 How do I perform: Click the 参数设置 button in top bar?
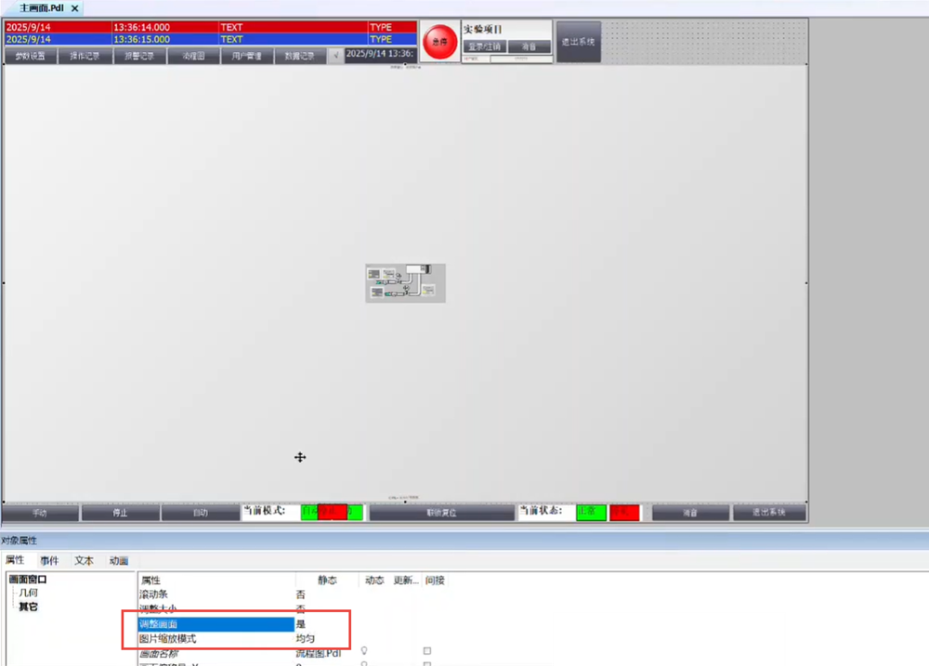pyautogui.click(x=29, y=57)
